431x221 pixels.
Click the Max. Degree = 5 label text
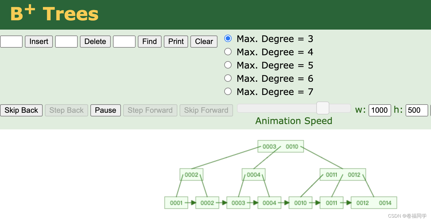275,65
